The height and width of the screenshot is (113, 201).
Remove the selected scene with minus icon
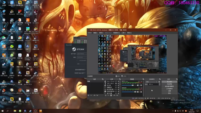91,95
